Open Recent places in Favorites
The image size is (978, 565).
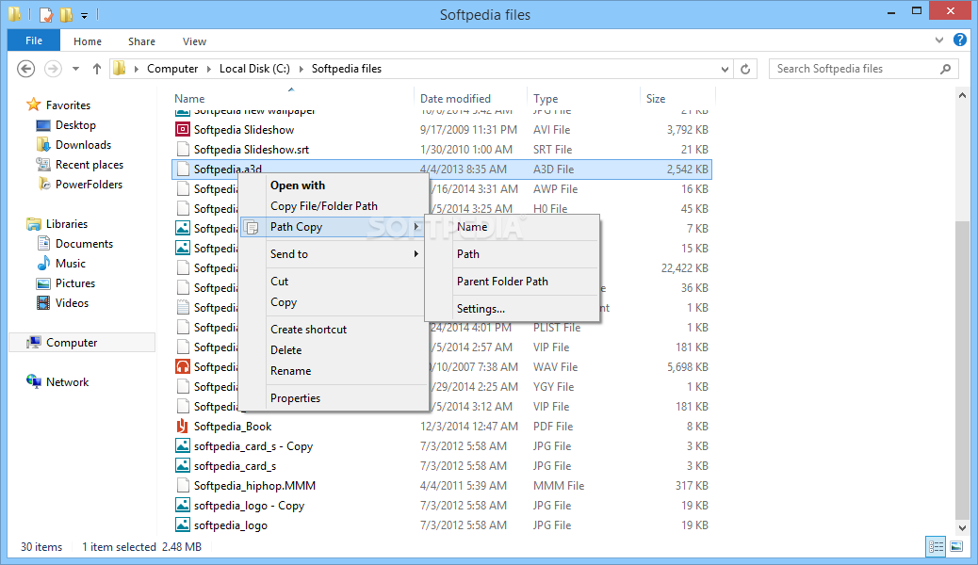click(90, 165)
